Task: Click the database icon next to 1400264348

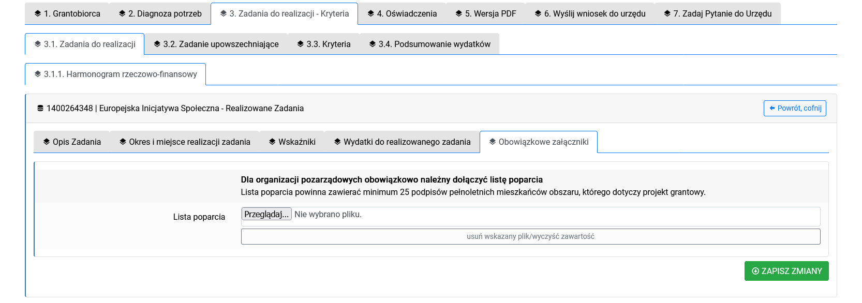Action: [x=40, y=109]
